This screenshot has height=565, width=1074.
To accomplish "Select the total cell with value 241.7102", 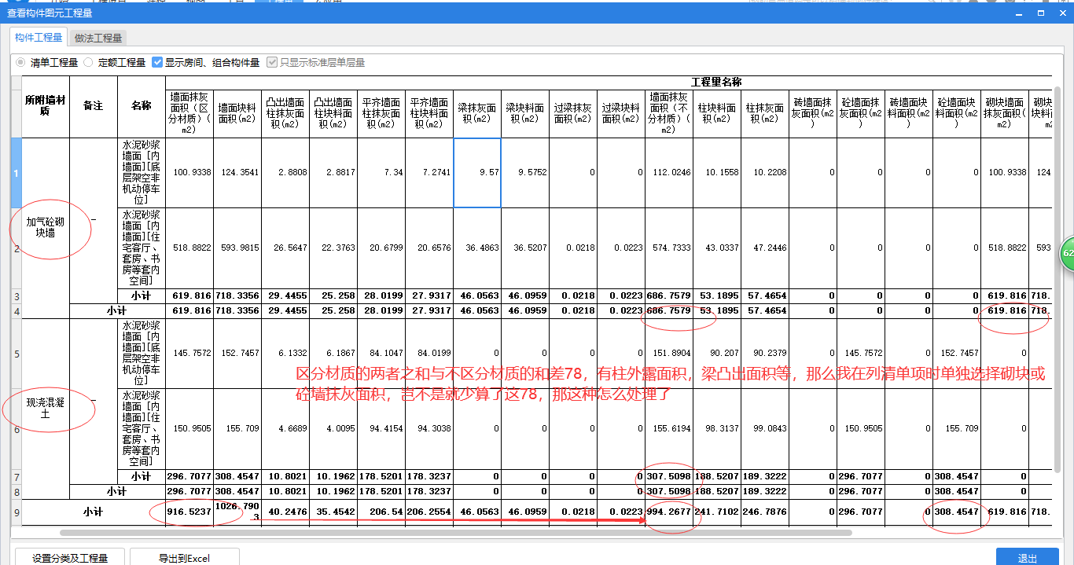I will pos(717,512).
